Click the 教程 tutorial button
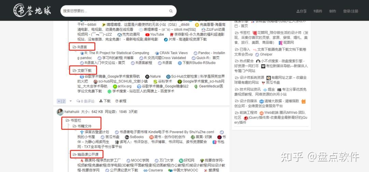The height and width of the screenshot is (172, 369). [x=121, y=101]
